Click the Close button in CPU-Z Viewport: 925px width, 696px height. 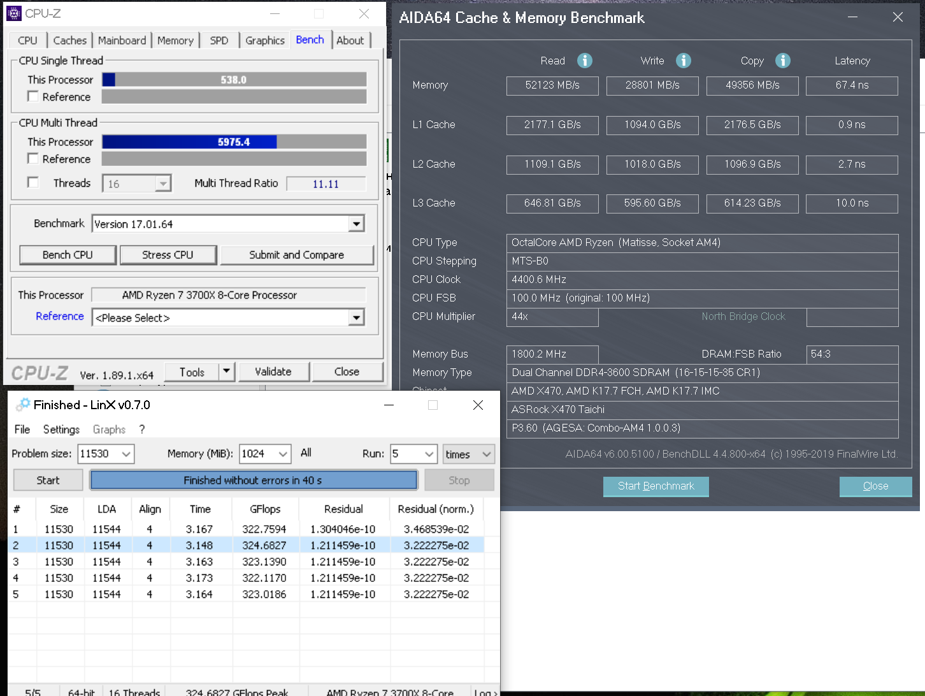347,372
